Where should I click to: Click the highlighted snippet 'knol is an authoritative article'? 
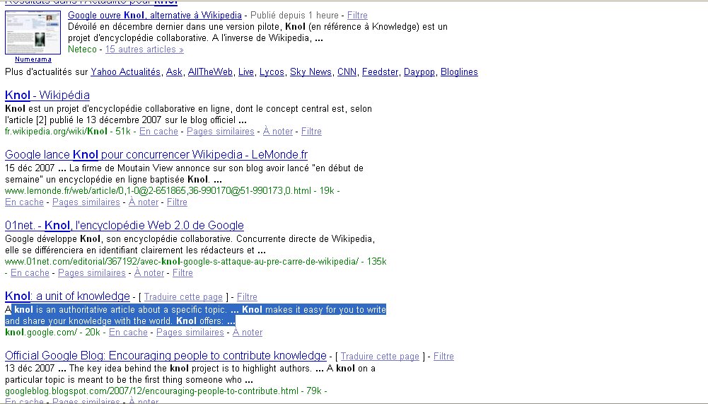tap(195, 316)
